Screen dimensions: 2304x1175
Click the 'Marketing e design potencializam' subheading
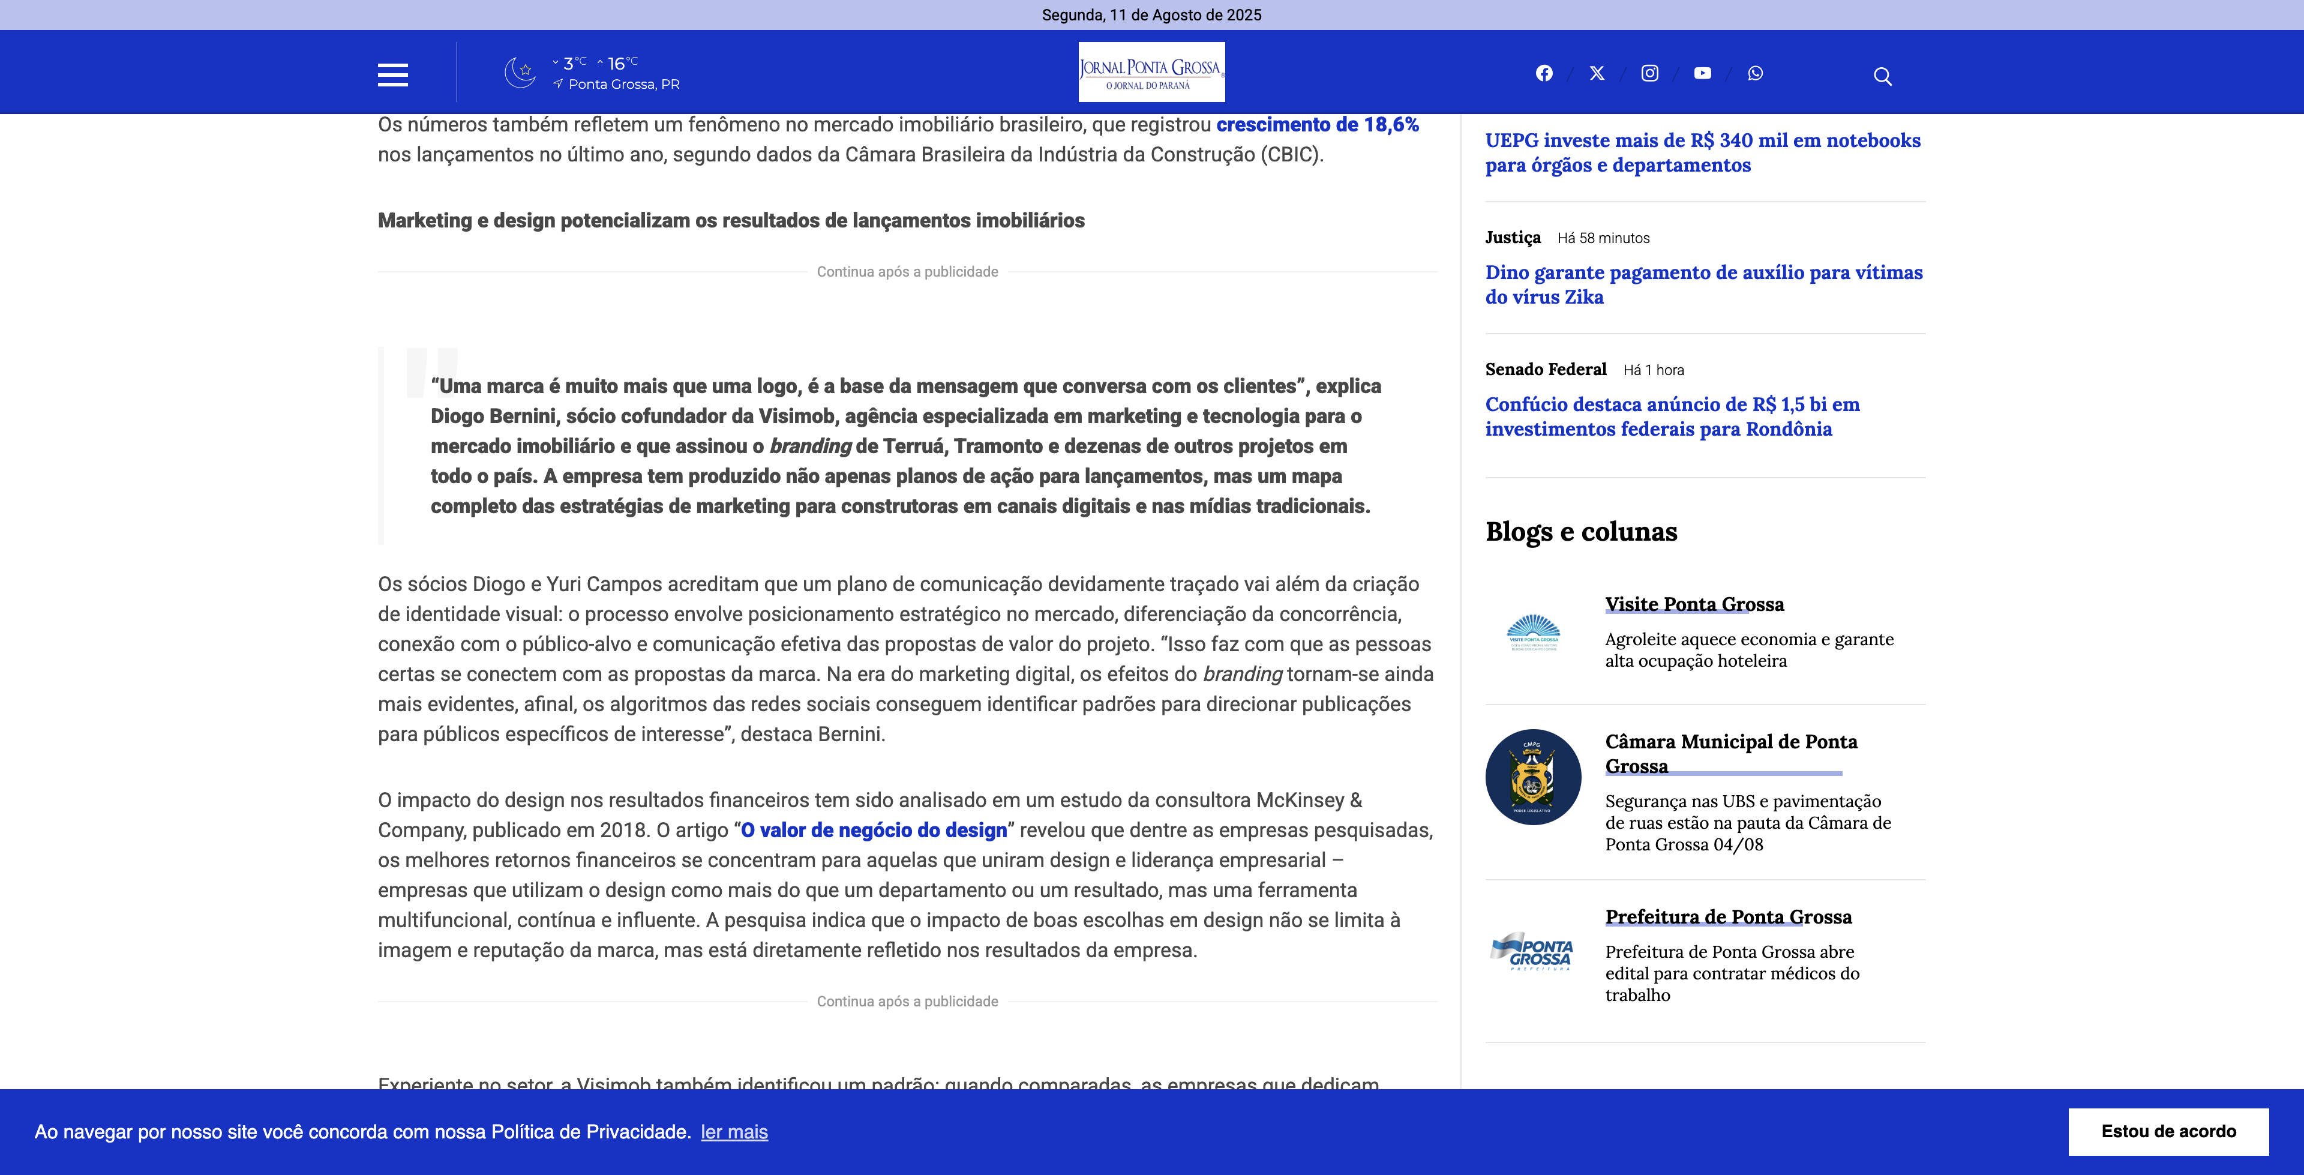(731, 220)
